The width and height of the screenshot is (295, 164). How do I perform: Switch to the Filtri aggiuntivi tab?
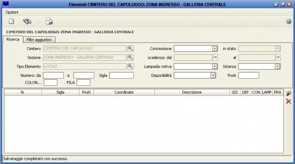coord(39,40)
